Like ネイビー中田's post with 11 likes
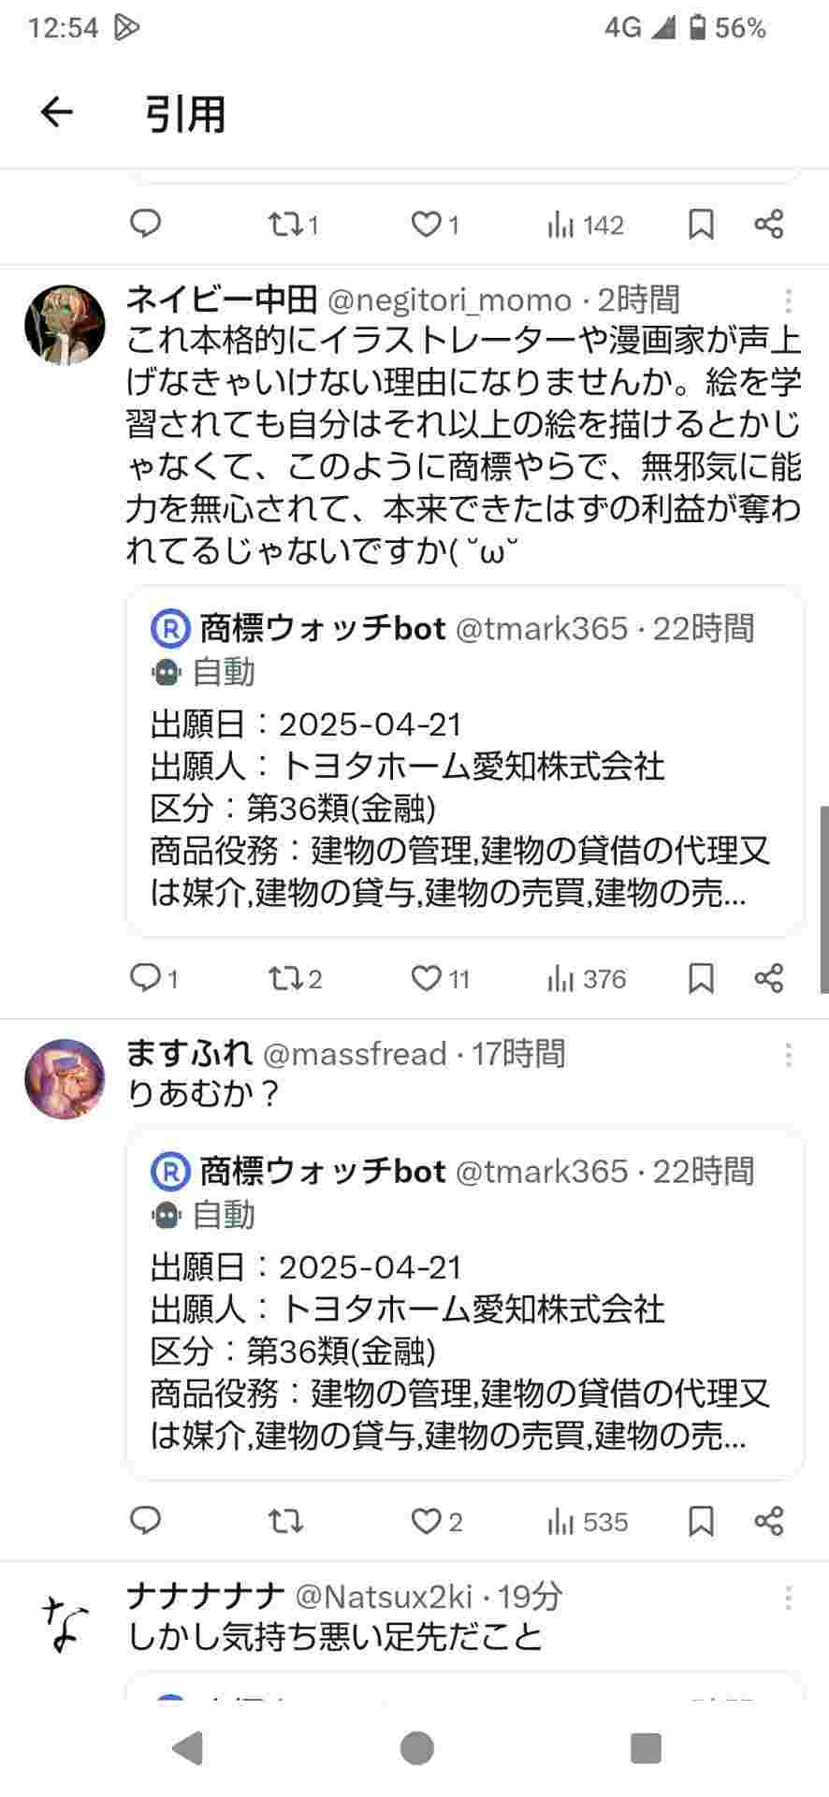 (440, 979)
